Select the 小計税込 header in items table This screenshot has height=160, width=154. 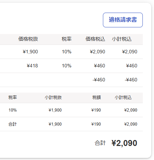[x=122, y=39]
